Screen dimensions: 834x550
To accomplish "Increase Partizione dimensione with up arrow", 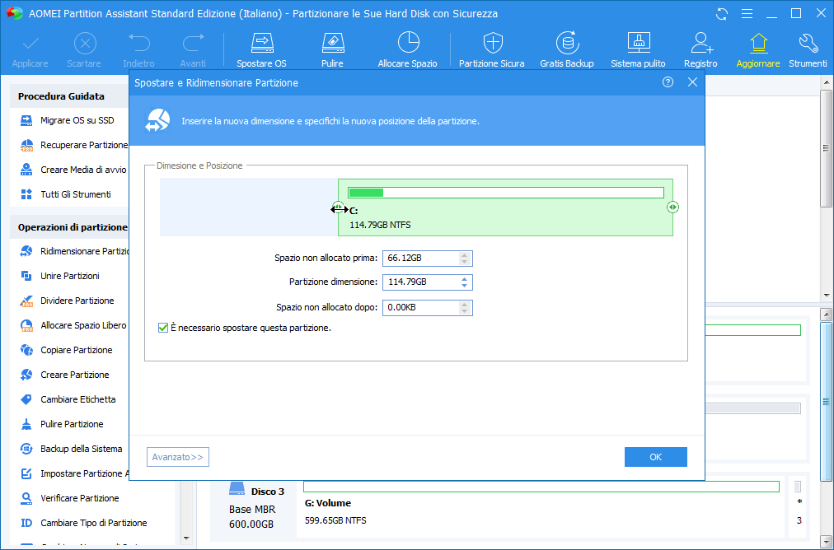I will pos(464,279).
